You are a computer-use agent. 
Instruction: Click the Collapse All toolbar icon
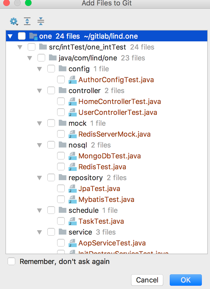pyautogui.click(x=41, y=21)
